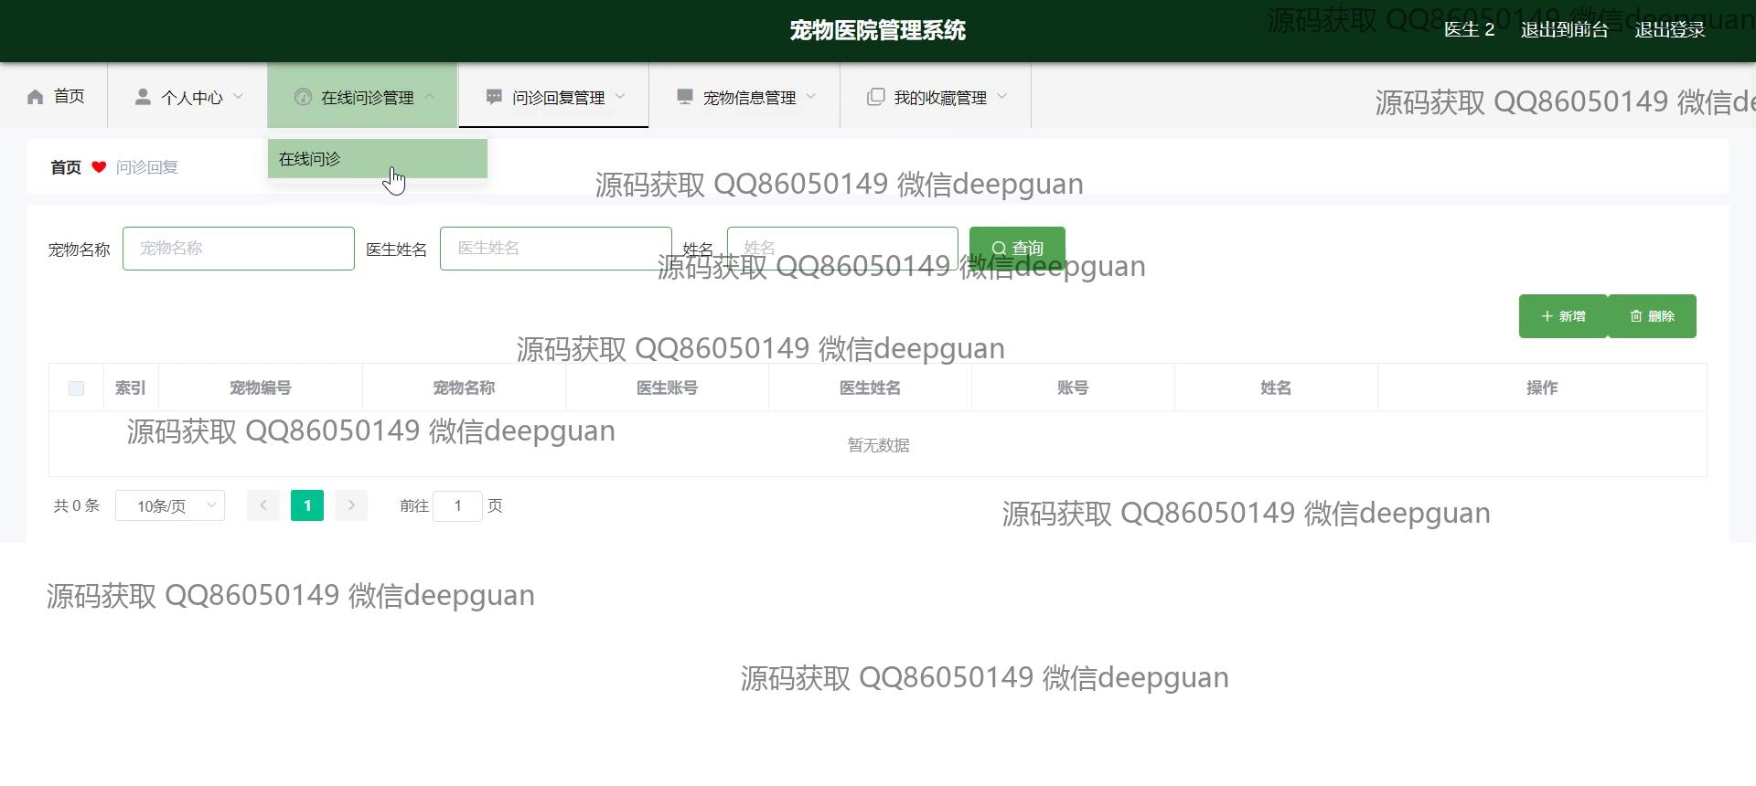The width and height of the screenshot is (1756, 786).
Task: Click 退出登录 to log out
Action: (1669, 30)
